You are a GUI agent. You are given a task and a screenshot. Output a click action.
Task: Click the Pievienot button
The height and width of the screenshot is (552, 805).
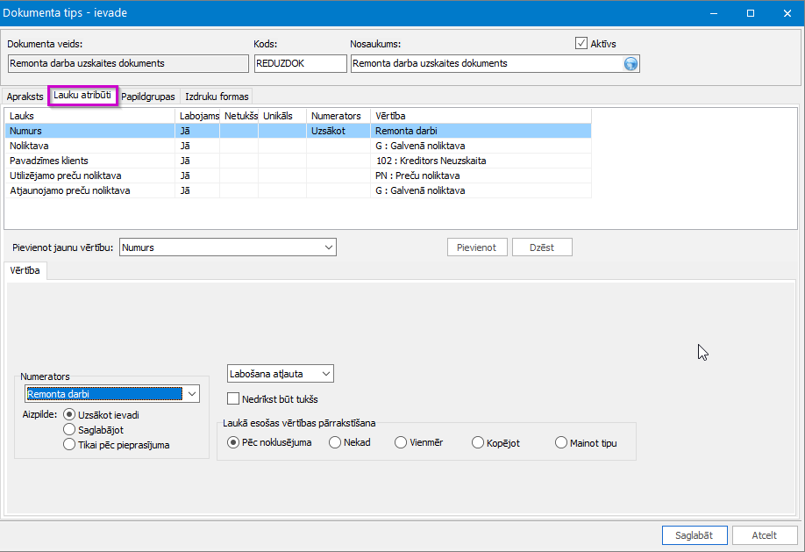[477, 247]
